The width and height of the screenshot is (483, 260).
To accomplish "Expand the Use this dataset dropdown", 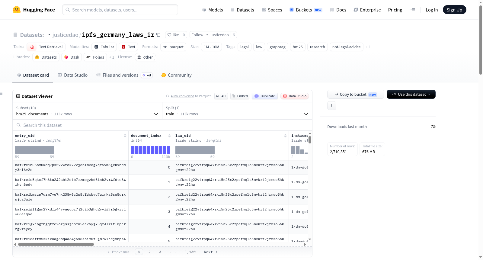I will point(411,94).
